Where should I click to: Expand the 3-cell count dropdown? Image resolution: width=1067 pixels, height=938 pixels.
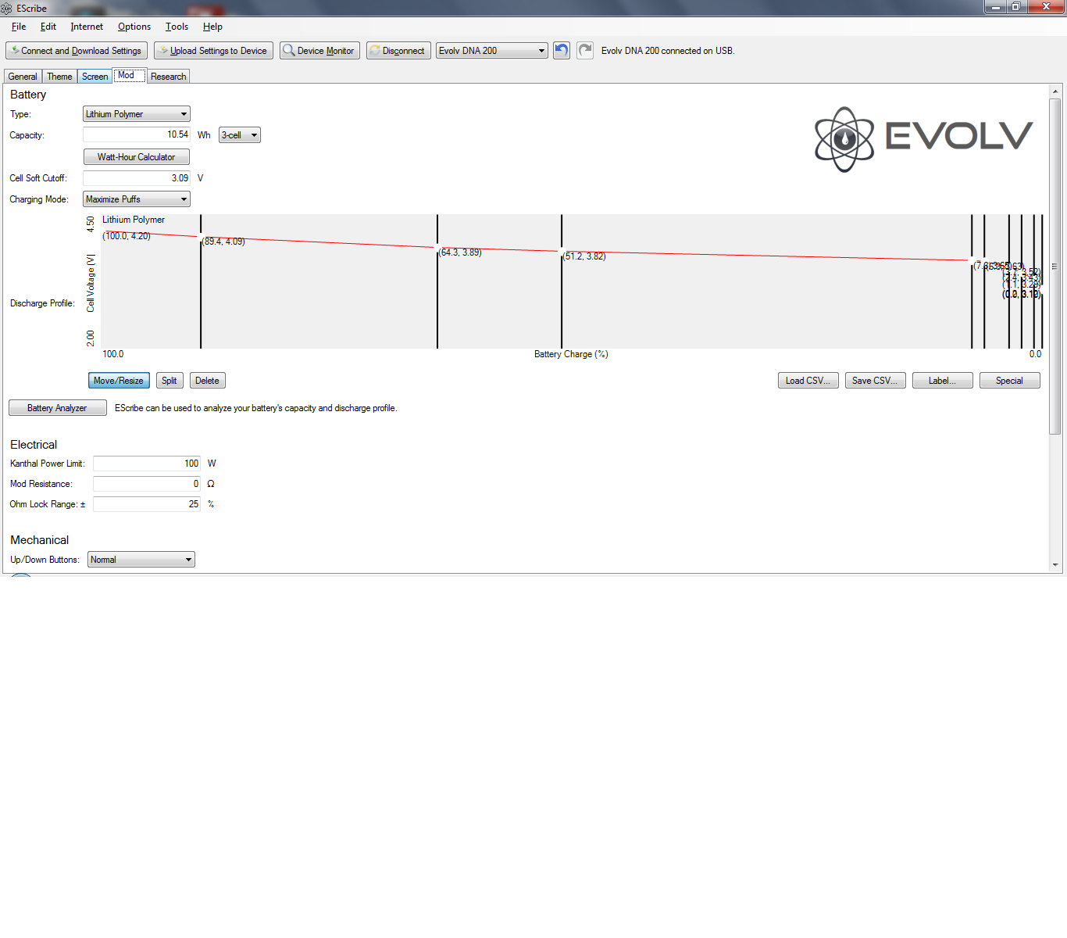239,135
